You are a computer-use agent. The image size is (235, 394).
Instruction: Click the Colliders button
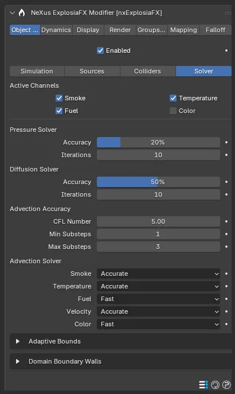[148, 71]
